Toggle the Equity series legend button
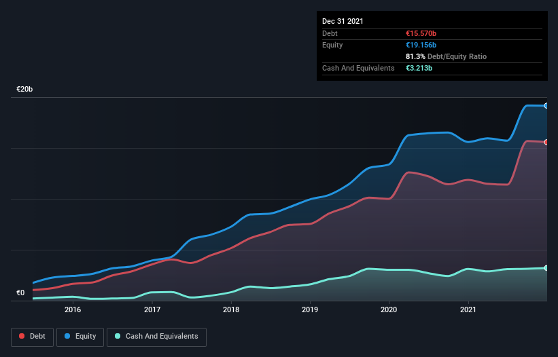Screen dimensions: 558x357 [x=80, y=337]
